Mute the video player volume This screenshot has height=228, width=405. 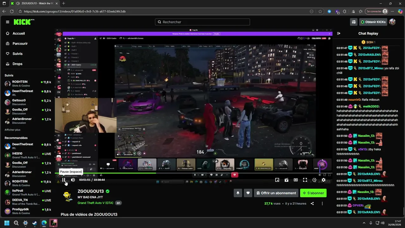click(73, 180)
